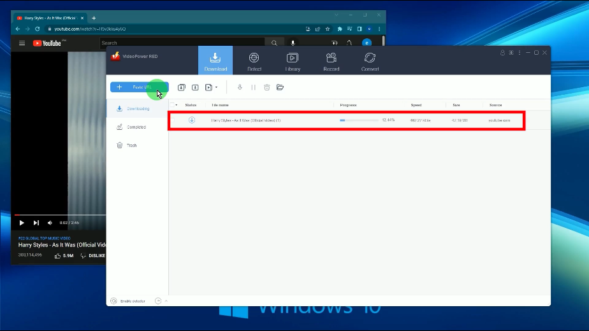
Task: Click the YouTube search field
Action: tap(182, 43)
